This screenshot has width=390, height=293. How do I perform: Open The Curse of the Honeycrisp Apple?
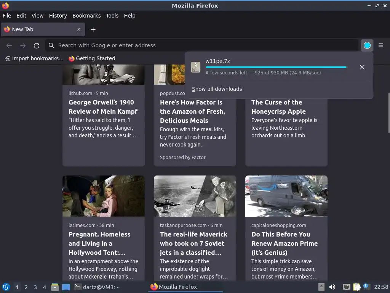(278, 107)
